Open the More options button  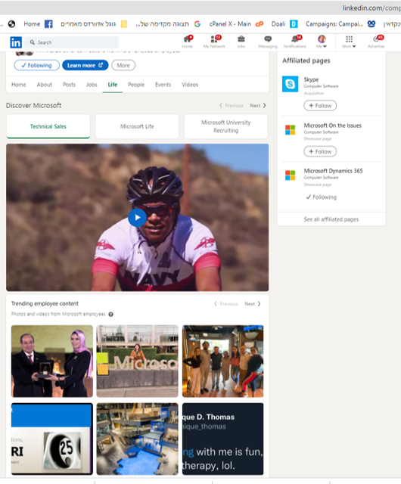point(123,66)
